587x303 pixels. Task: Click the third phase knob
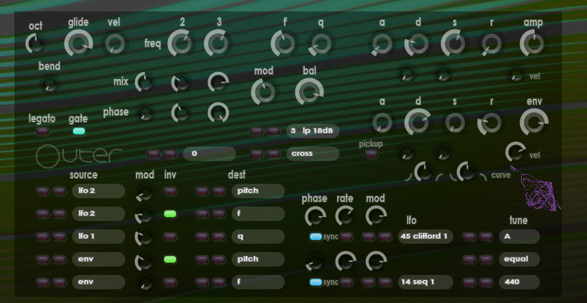218,112
